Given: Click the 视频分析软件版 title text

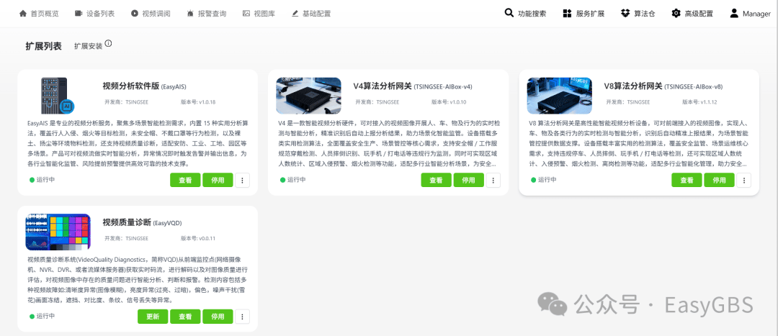Looking at the screenshot, I should [x=131, y=86].
